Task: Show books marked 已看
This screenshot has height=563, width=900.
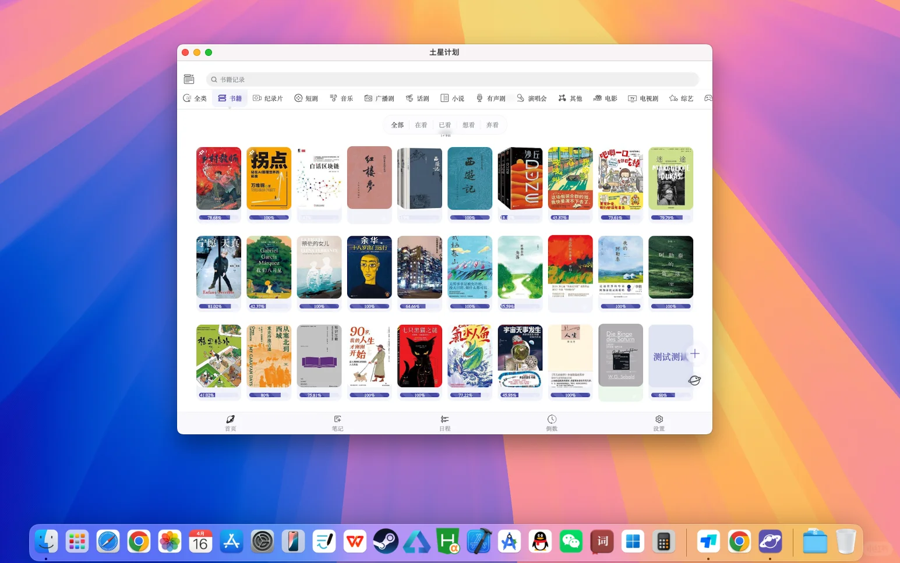Action: 445,125
